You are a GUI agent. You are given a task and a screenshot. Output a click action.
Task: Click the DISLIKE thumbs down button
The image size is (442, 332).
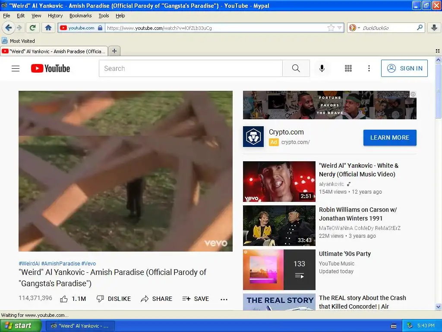pyautogui.click(x=114, y=299)
